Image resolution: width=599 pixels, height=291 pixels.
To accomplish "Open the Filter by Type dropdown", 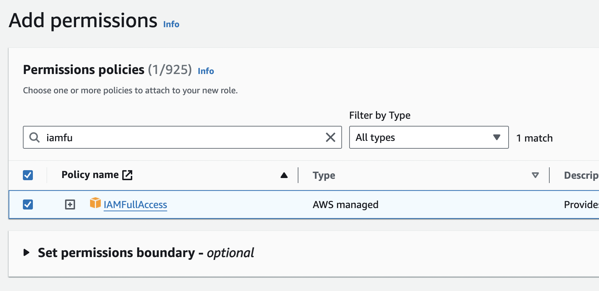I will coord(429,137).
